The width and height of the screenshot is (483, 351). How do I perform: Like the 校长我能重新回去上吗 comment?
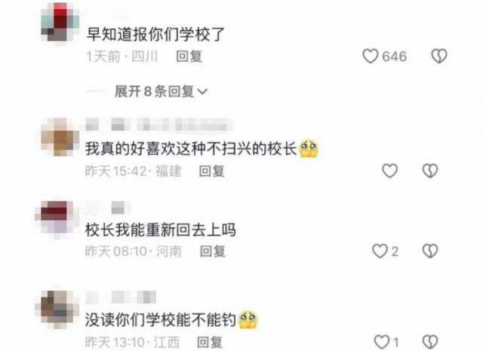coord(380,251)
